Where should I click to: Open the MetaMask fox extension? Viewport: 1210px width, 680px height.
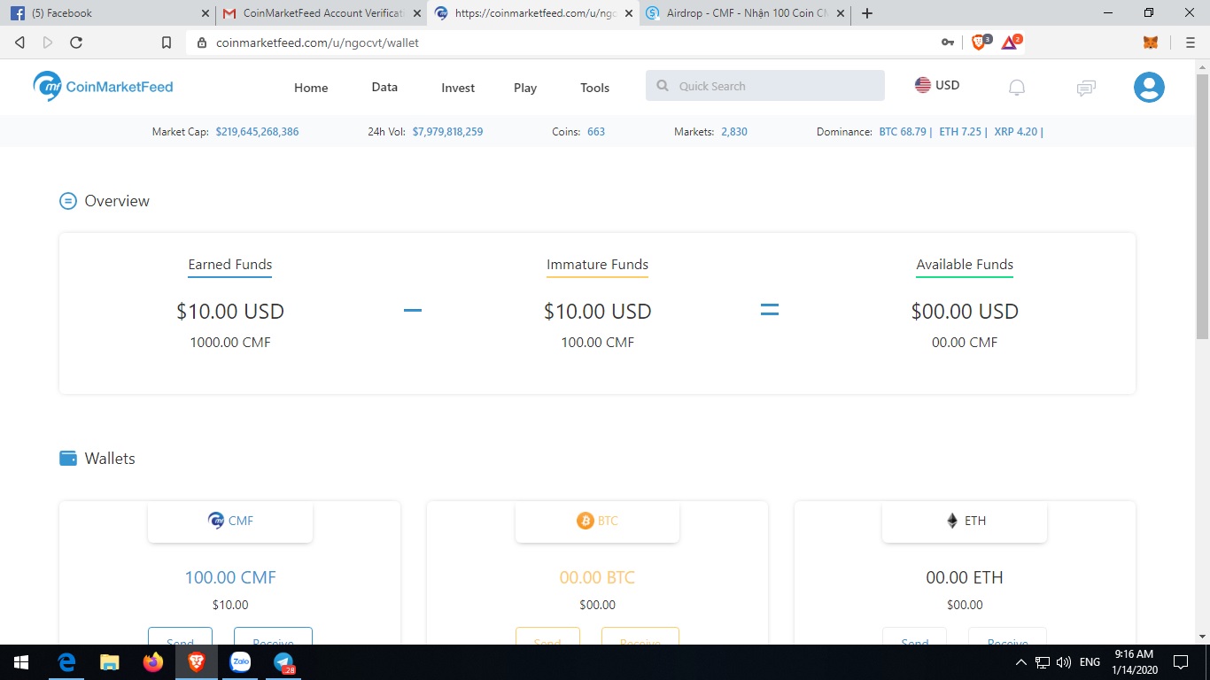[x=1151, y=42]
